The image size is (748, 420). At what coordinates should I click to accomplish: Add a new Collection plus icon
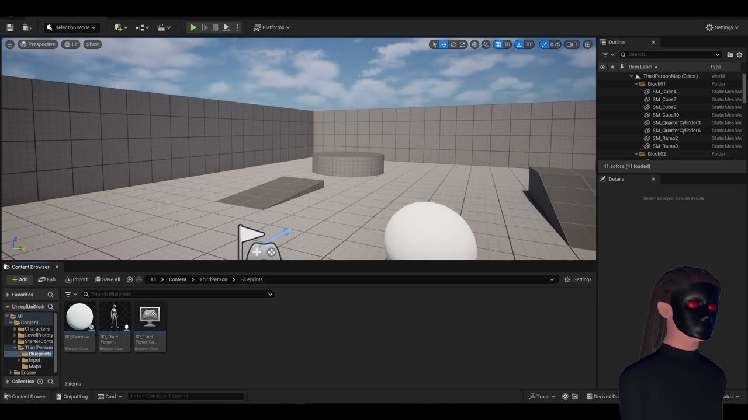[x=40, y=381]
